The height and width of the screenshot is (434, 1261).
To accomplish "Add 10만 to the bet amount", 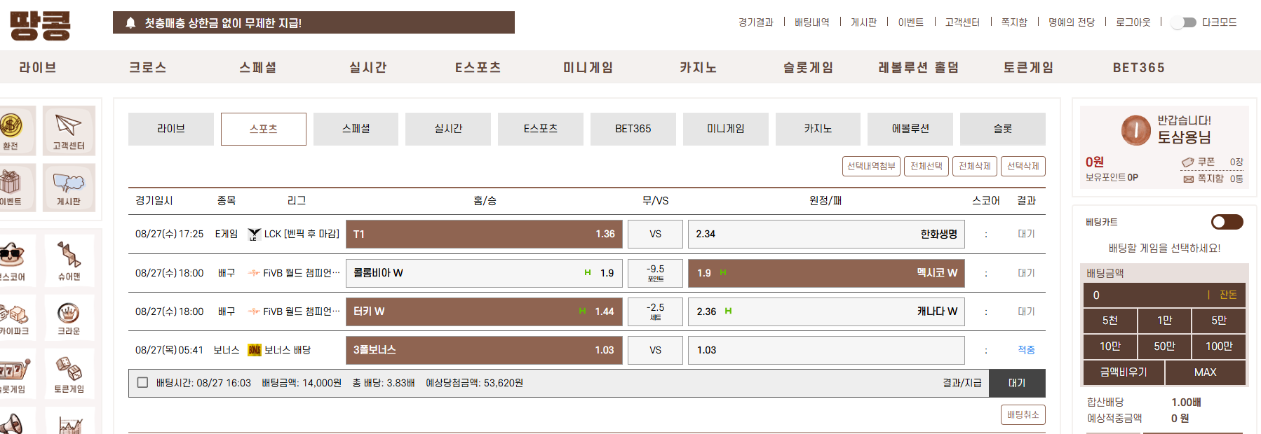I will pos(1110,346).
